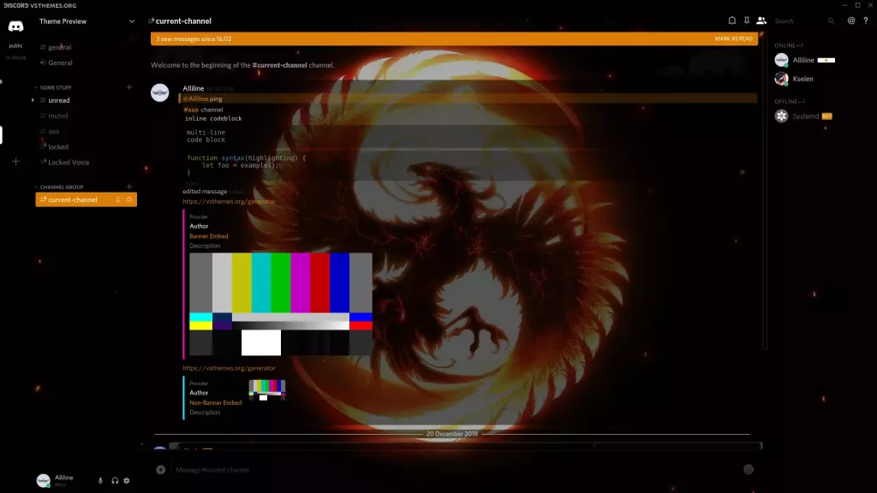Click the Help question mark icon
This screenshot has height=493, width=877.
866,21
